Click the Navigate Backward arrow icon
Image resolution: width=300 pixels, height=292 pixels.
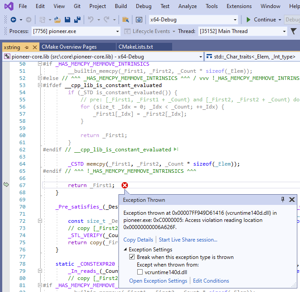click(x=13, y=20)
